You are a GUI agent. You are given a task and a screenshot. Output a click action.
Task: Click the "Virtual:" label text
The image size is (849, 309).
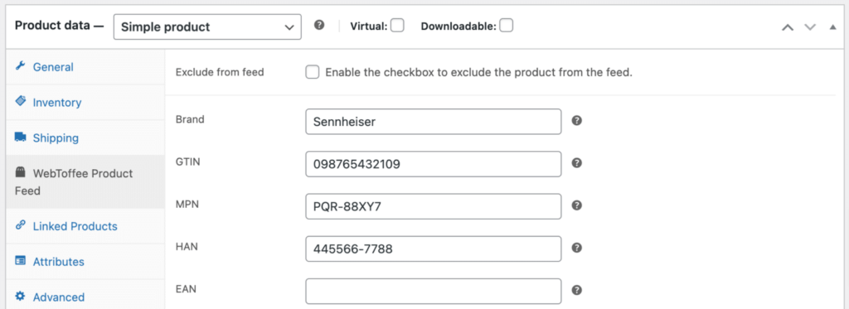(369, 26)
